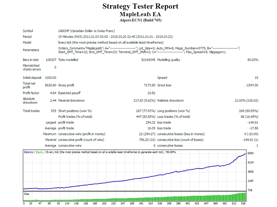Click the Parameters row label
The height and width of the screenshot is (207, 277).
pos(31,50)
